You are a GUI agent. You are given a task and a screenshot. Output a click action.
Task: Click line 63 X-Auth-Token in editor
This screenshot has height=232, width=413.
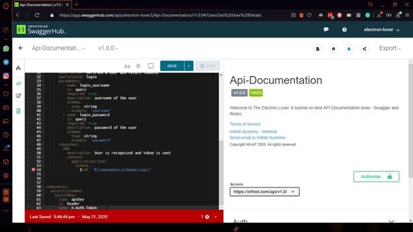[x=84, y=208]
